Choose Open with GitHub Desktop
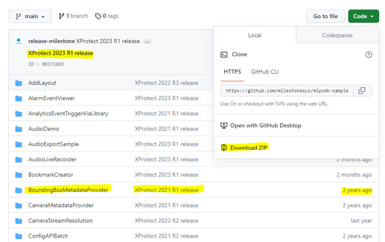This screenshot has height=242, width=385. coord(265,126)
